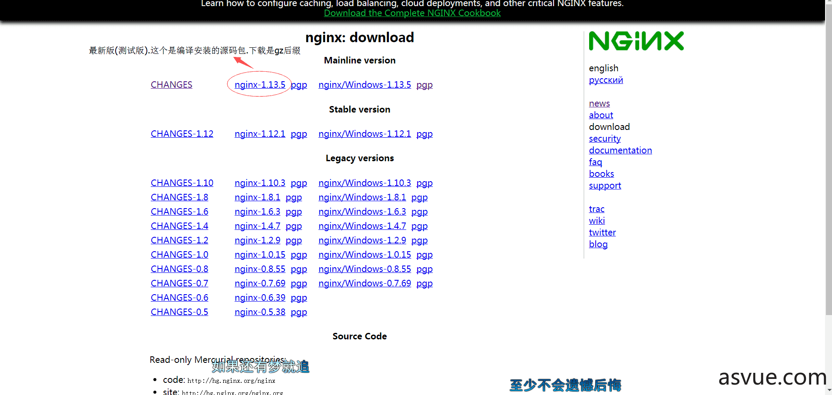The image size is (832, 395).
Task: Download nginx/Windows-1.12.1
Action: click(x=365, y=134)
